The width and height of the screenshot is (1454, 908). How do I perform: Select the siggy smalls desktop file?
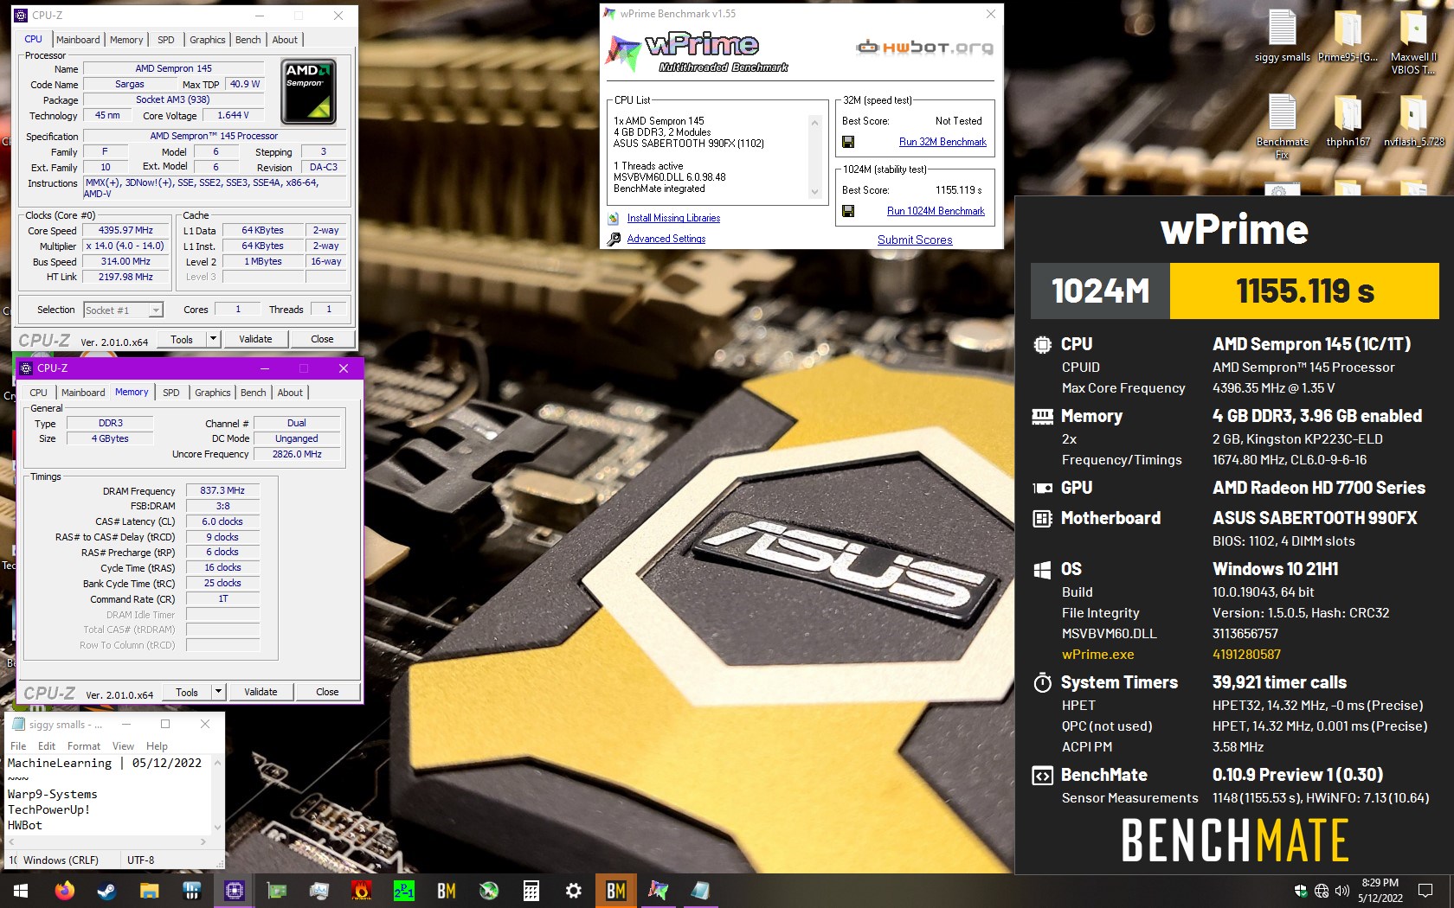pos(1282,36)
